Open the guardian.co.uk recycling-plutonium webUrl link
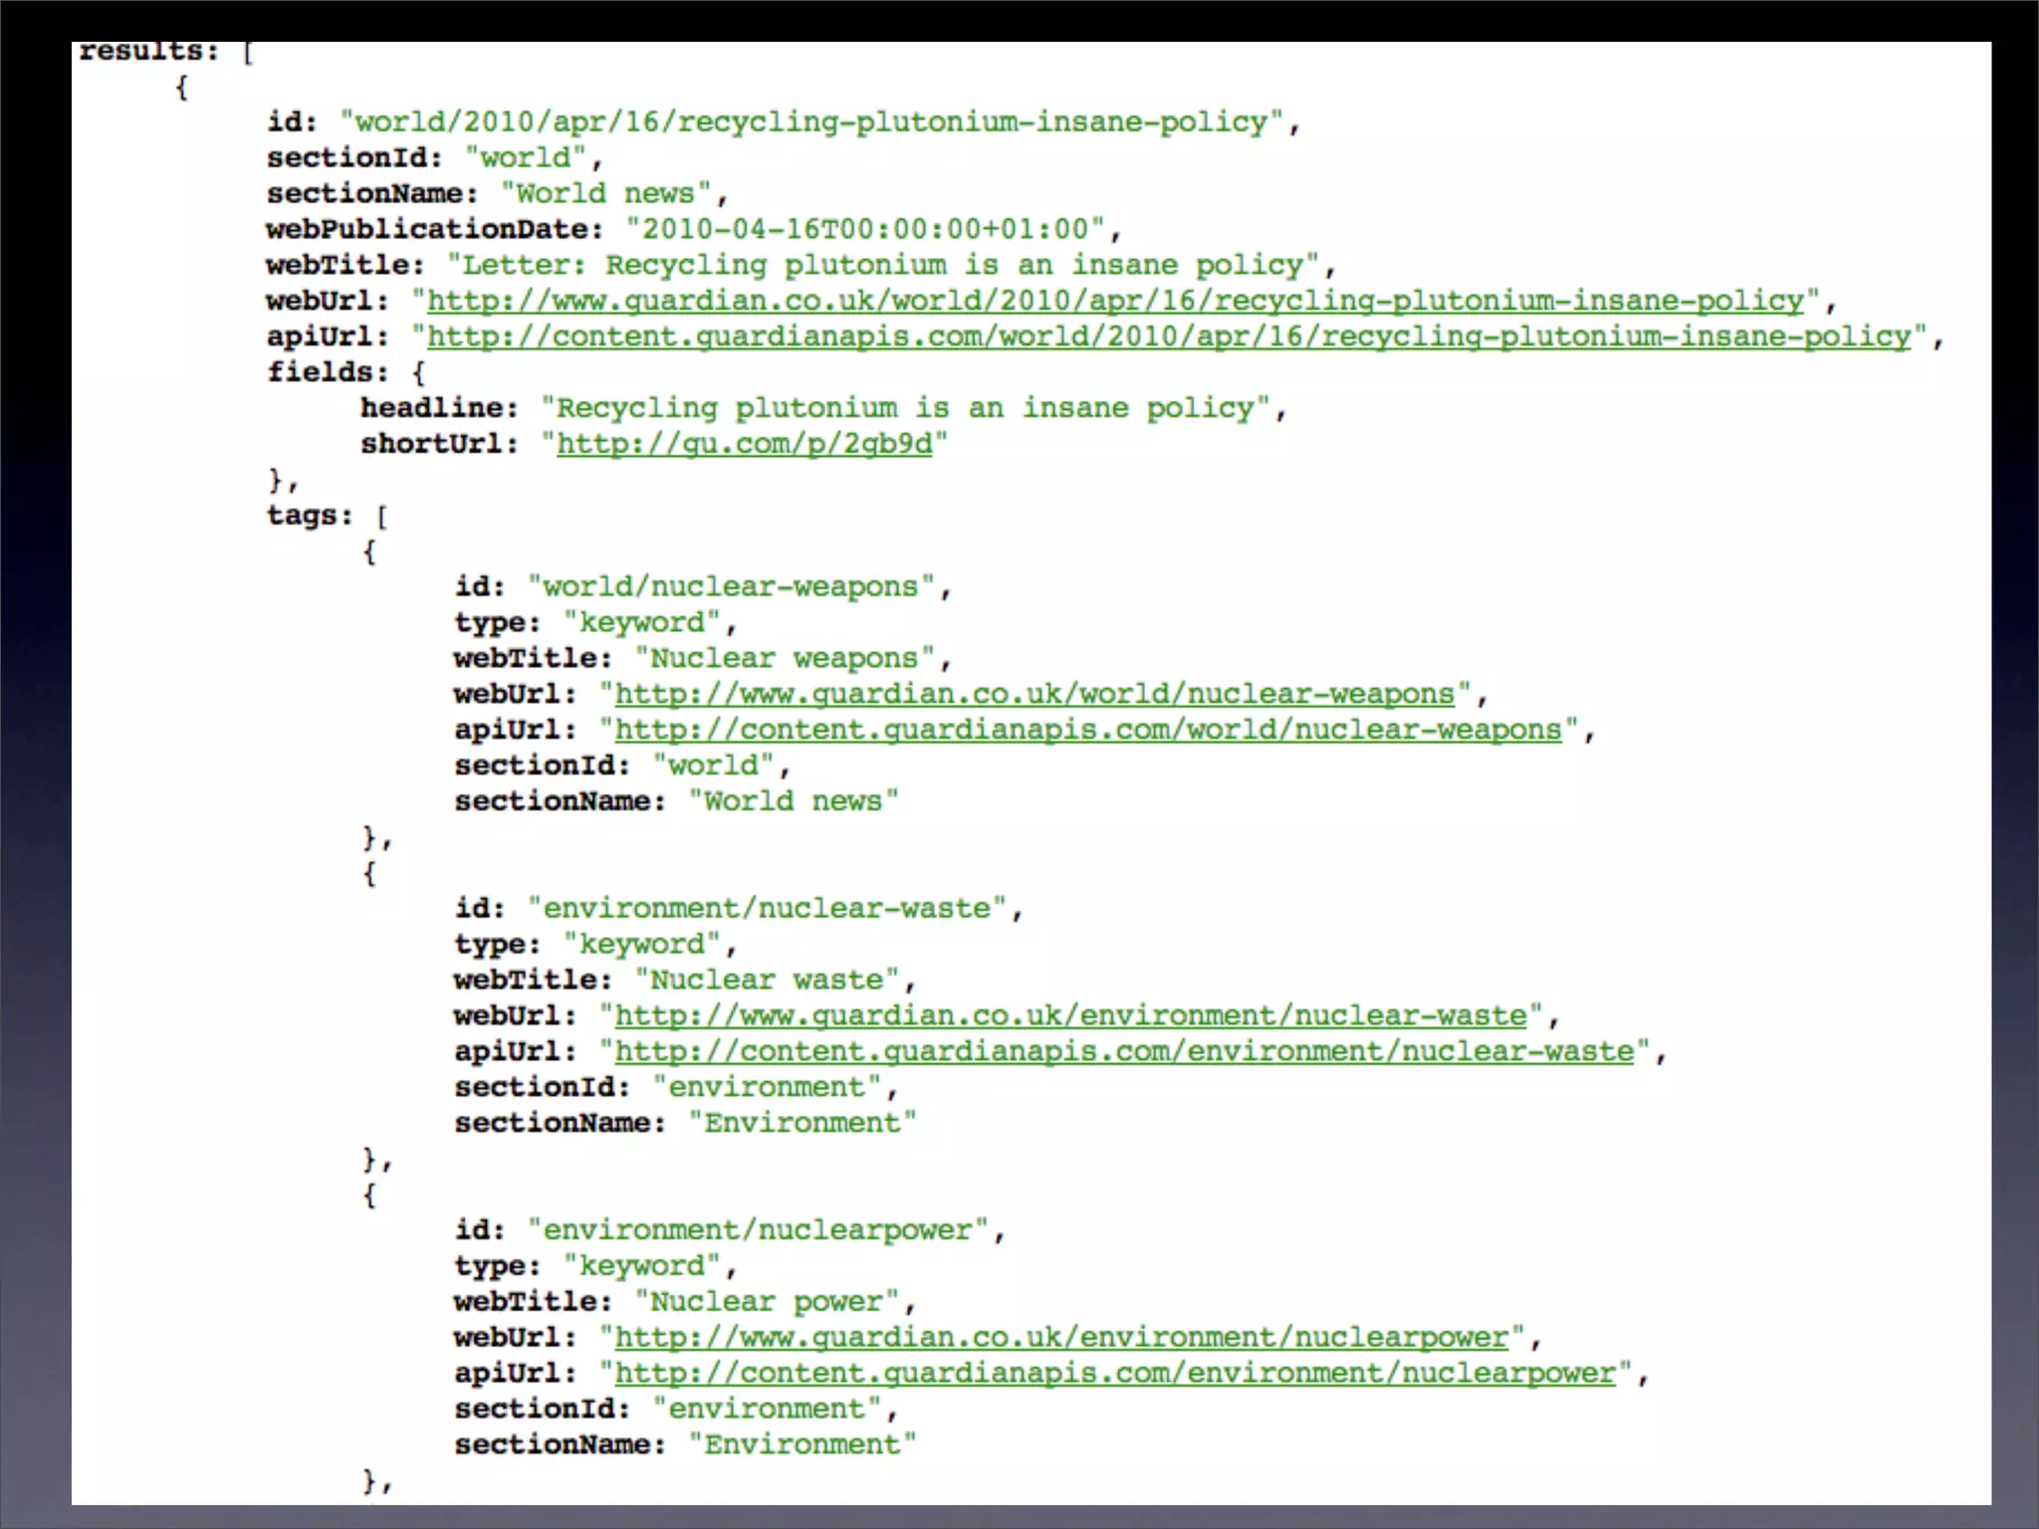The image size is (2039, 1529). [x=1115, y=301]
